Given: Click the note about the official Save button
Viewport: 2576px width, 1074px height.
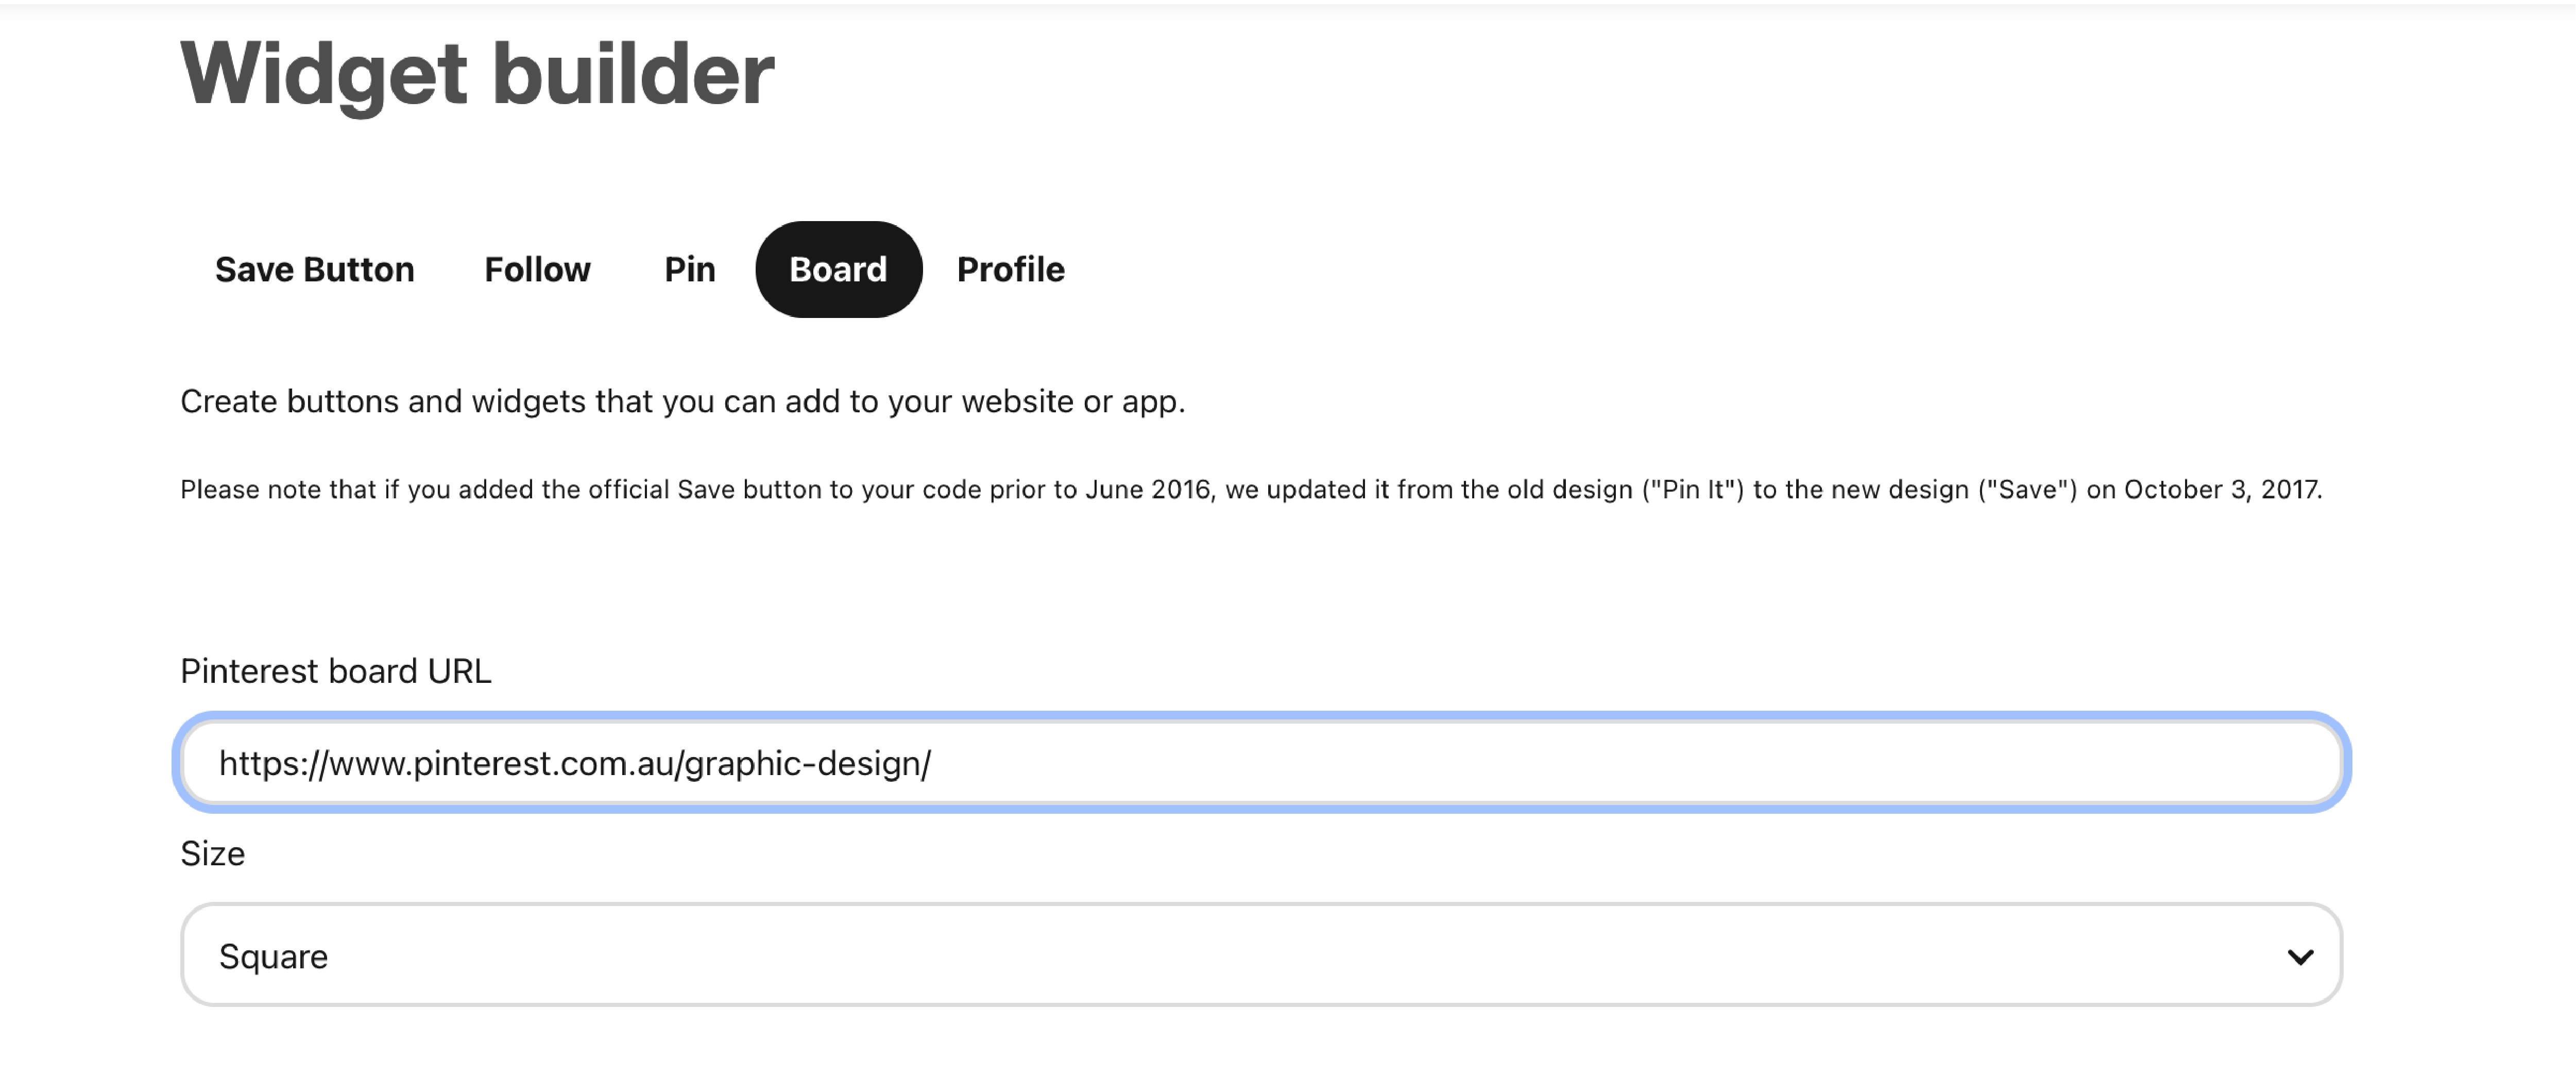Looking at the screenshot, I should [1250, 490].
